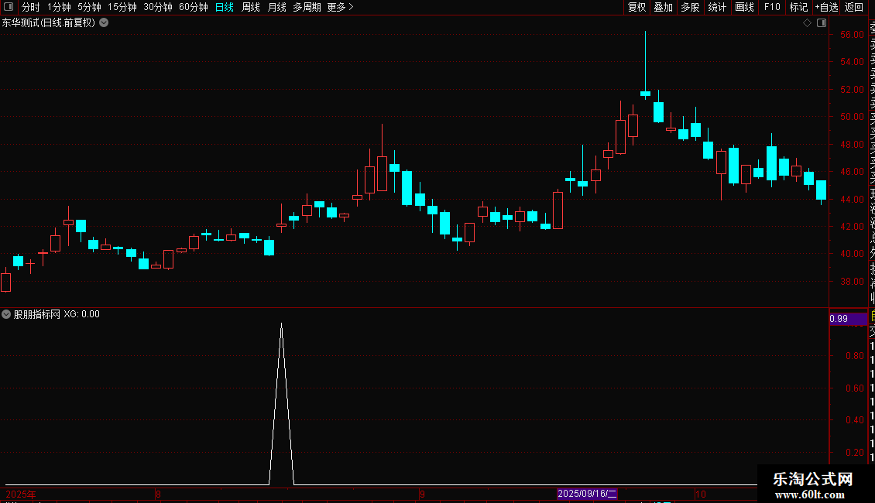Click the 复权 button
This screenshot has width=875, height=503.
pos(637,7)
